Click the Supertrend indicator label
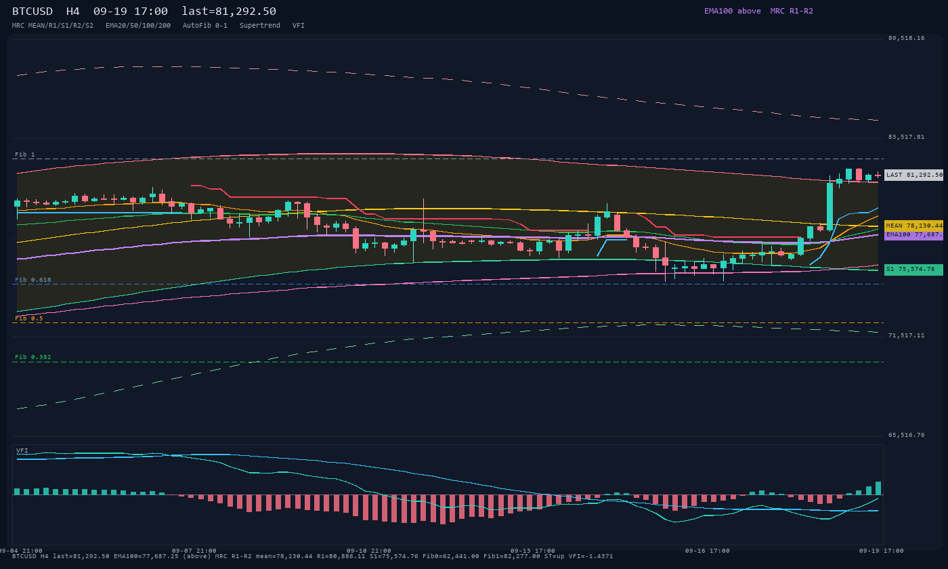This screenshot has height=569, width=948. click(260, 26)
